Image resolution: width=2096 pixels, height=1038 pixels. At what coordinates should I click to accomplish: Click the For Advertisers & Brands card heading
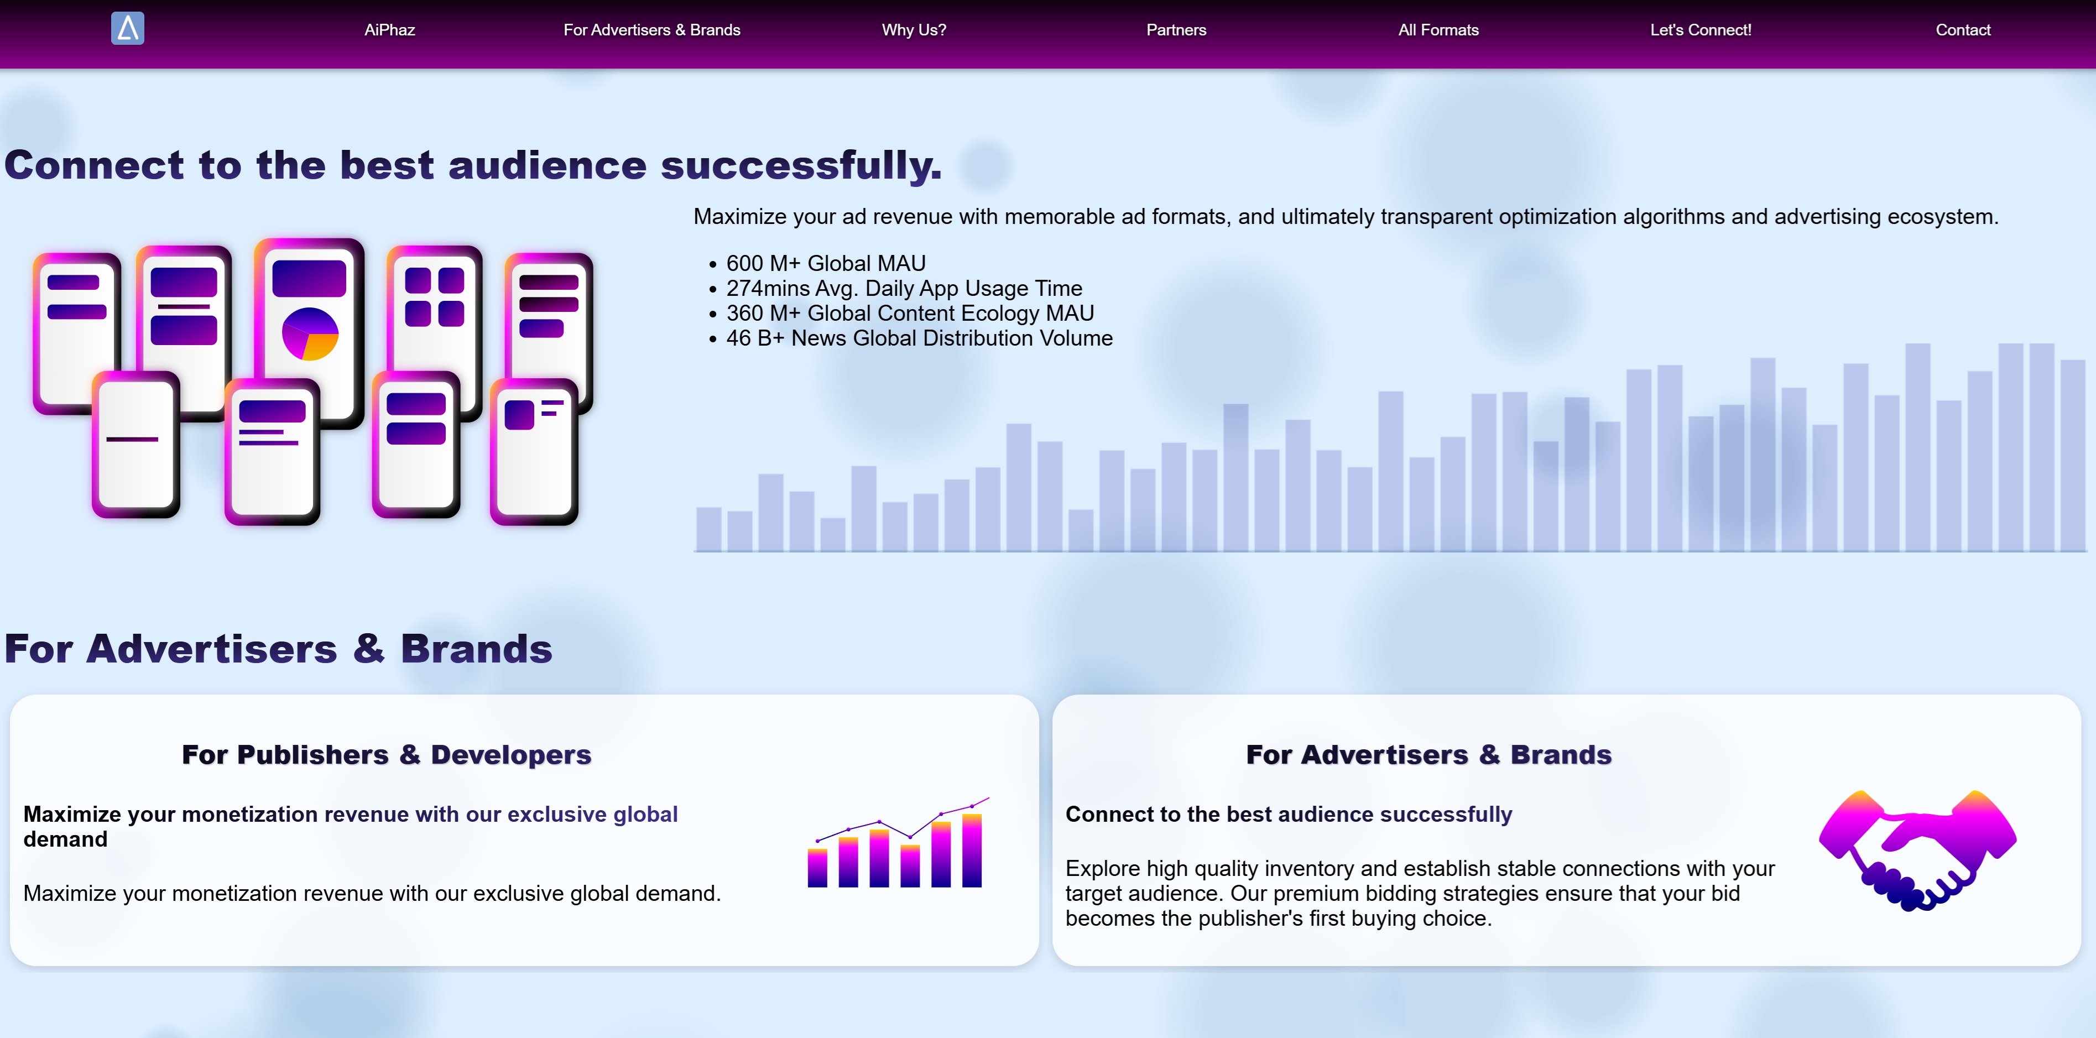(1428, 754)
